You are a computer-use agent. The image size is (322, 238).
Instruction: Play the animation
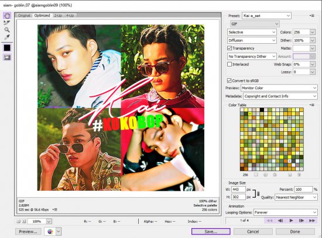291,220
